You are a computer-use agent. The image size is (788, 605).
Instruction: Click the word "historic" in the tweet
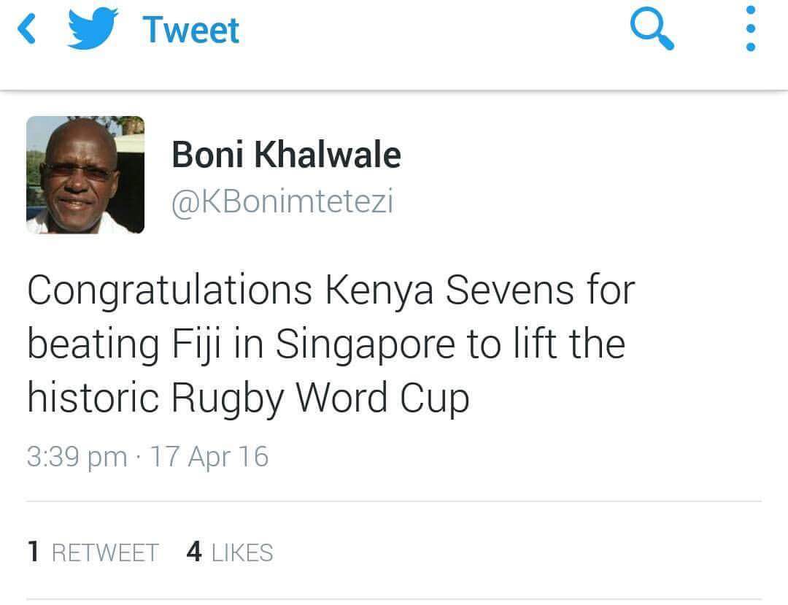tap(94, 398)
